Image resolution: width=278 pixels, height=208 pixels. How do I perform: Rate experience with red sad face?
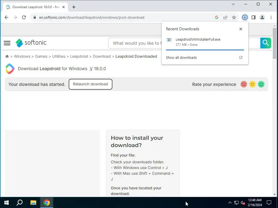coord(244,84)
